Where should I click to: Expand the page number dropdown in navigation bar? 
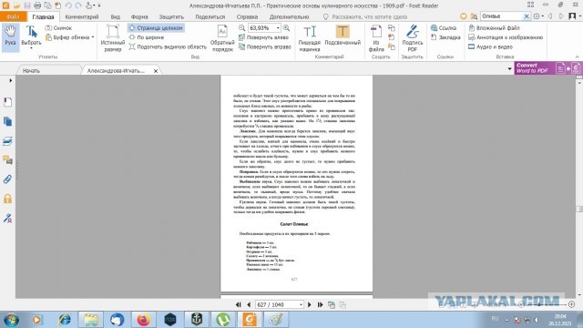301,305
